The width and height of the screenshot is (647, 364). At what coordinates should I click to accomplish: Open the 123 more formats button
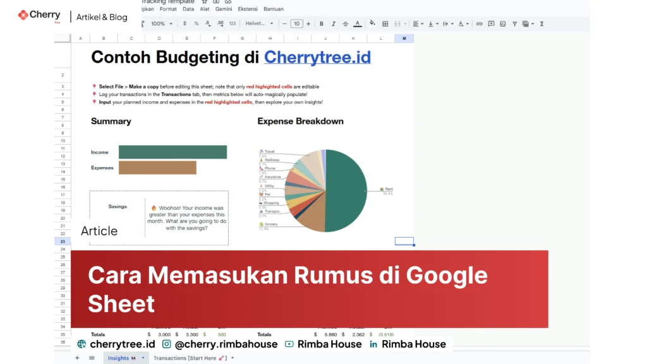(x=233, y=23)
